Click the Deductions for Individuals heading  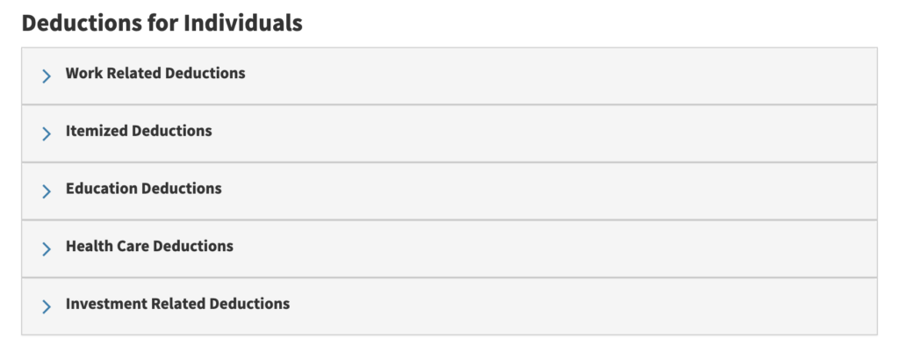click(x=162, y=24)
